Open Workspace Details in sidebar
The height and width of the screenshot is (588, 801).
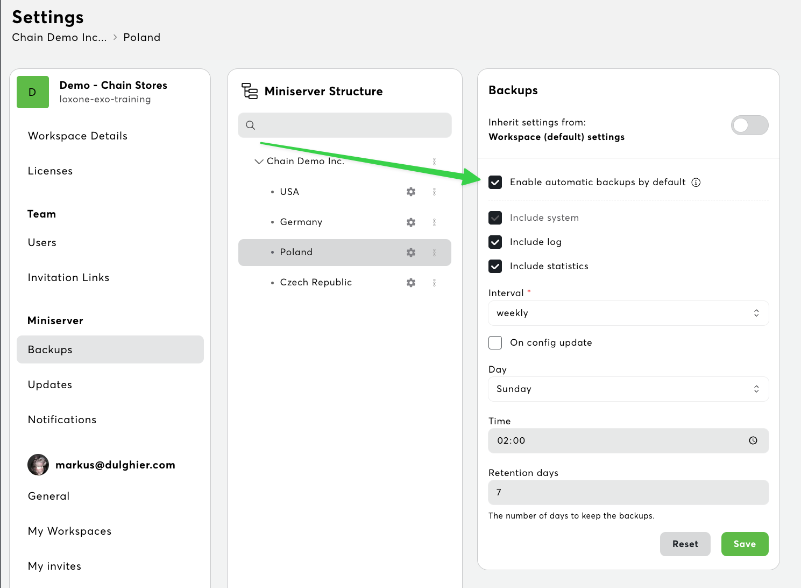click(x=77, y=136)
